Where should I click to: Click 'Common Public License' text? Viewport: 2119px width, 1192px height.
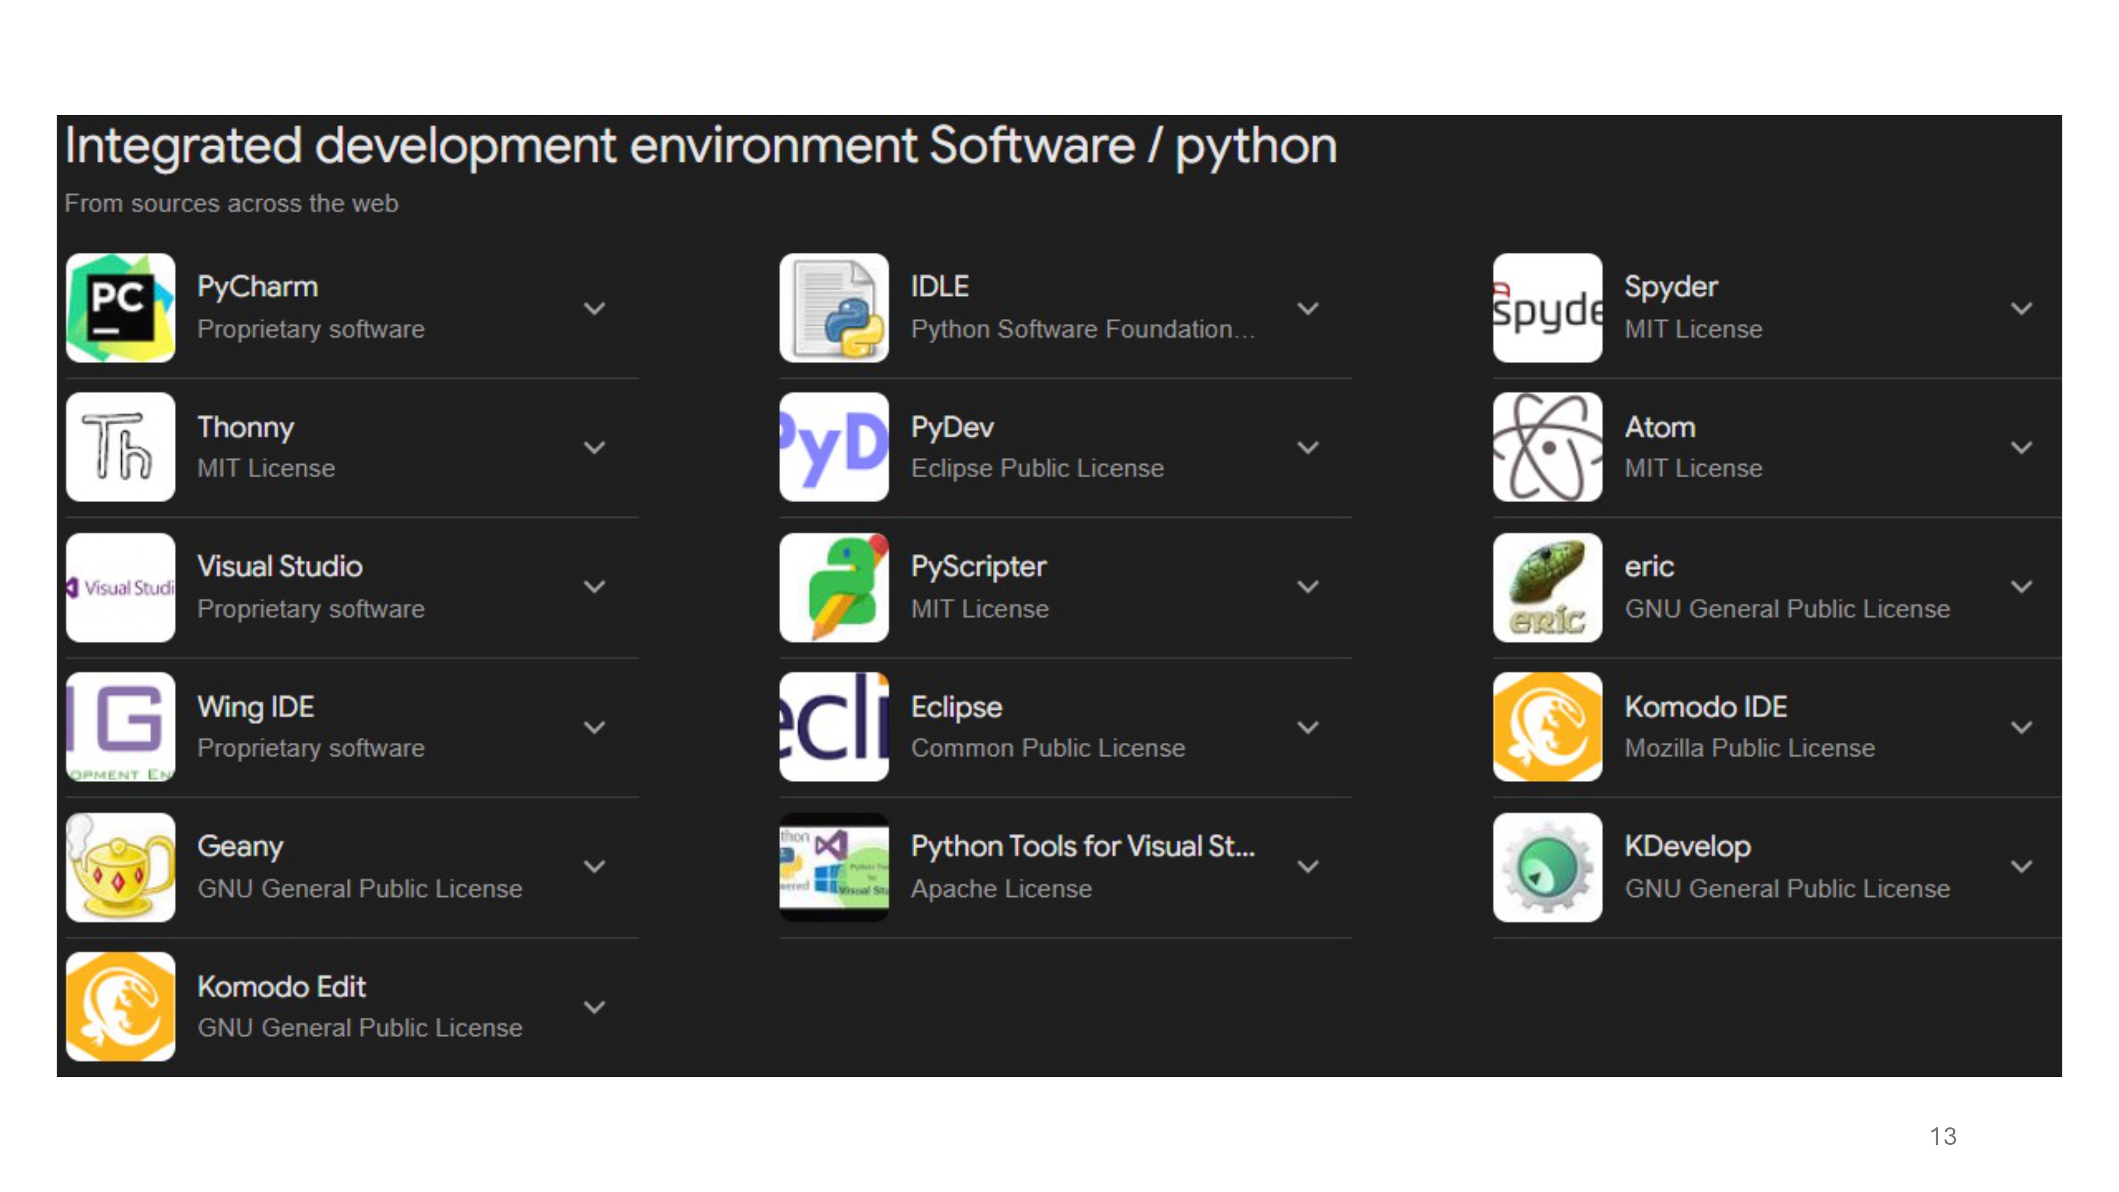pos(1048,748)
